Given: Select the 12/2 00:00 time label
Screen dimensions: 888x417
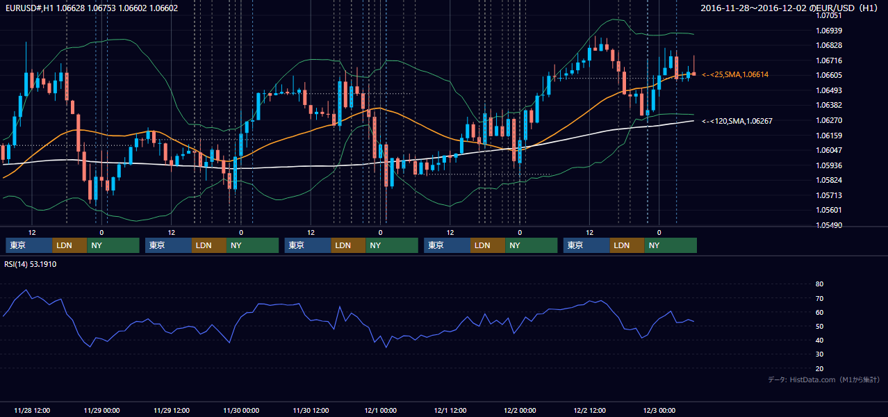Looking at the screenshot, I should (520, 410).
